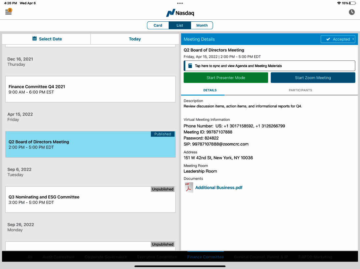Open the Accepted response dropdown
The width and height of the screenshot is (360, 269).
(338, 39)
